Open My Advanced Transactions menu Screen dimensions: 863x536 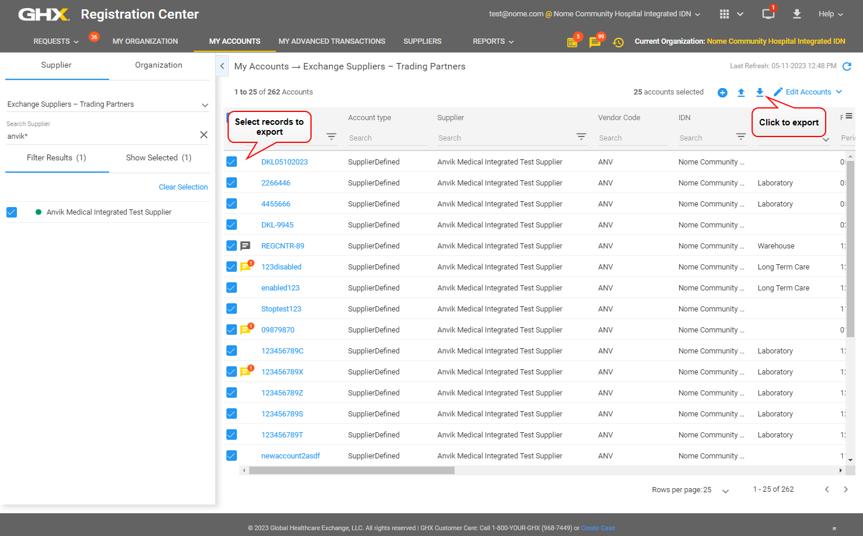[x=332, y=41]
